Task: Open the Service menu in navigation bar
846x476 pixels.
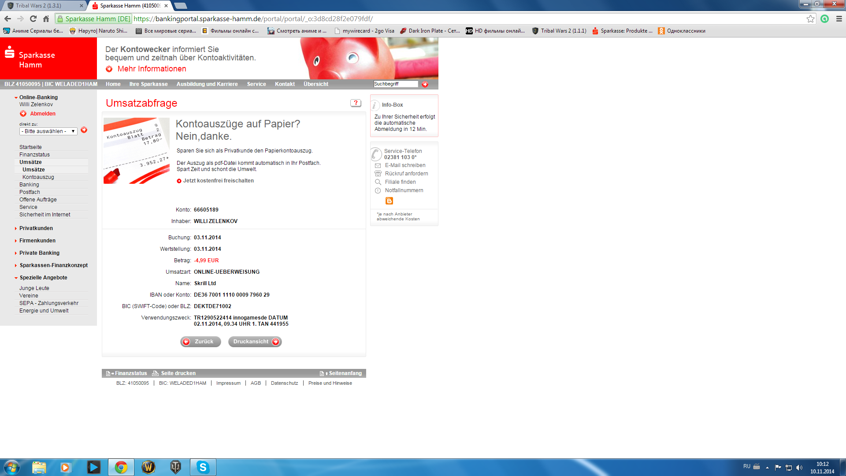Action: (x=256, y=84)
